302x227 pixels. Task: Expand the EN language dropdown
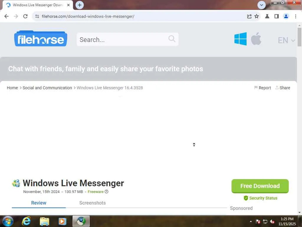pyautogui.click(x=286, y=40)
